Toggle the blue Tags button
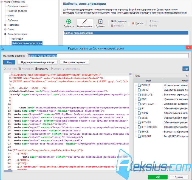 [185, 69]
